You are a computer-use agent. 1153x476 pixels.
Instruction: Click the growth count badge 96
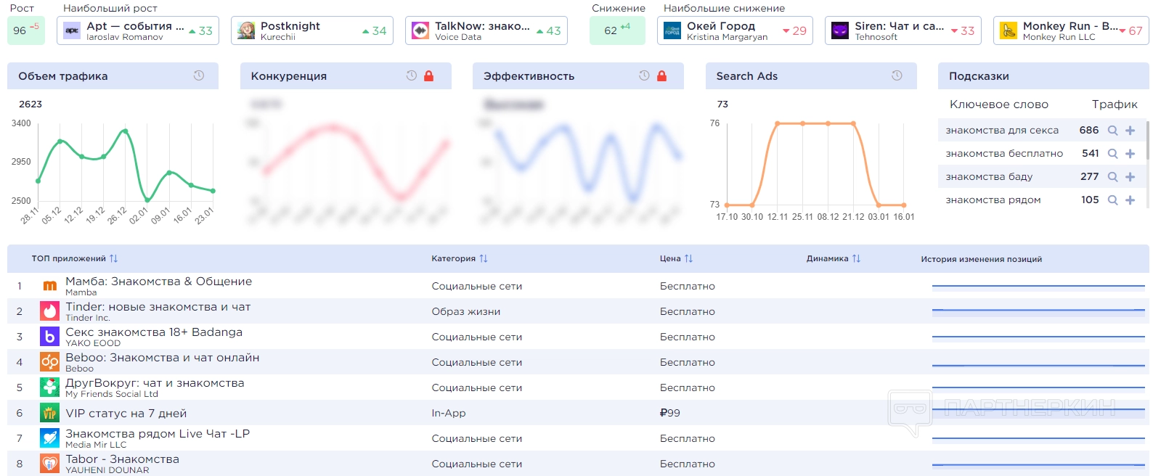26,30
